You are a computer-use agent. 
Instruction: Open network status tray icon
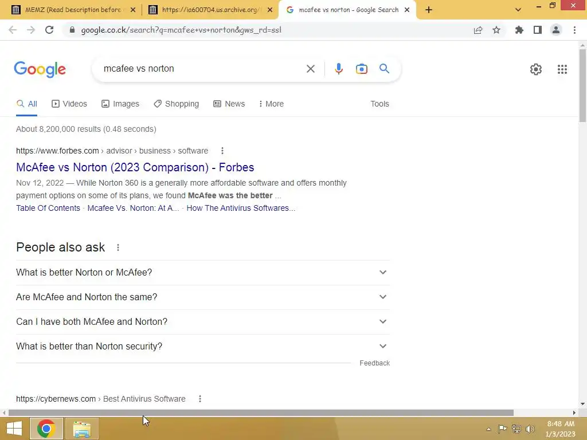click(x=516, y=429)
